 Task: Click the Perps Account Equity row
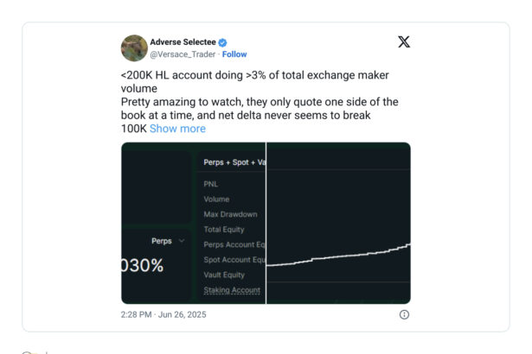232,244
